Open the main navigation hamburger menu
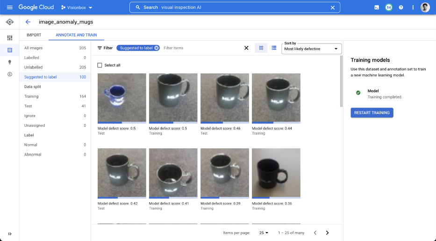This screenshot has width=436, height=241. click(x=10, y=7)
